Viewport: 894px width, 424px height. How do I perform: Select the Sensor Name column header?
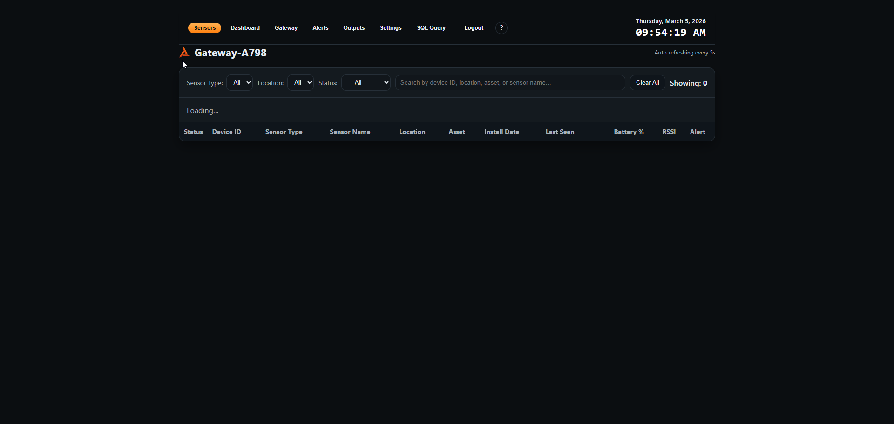(350, 132)
